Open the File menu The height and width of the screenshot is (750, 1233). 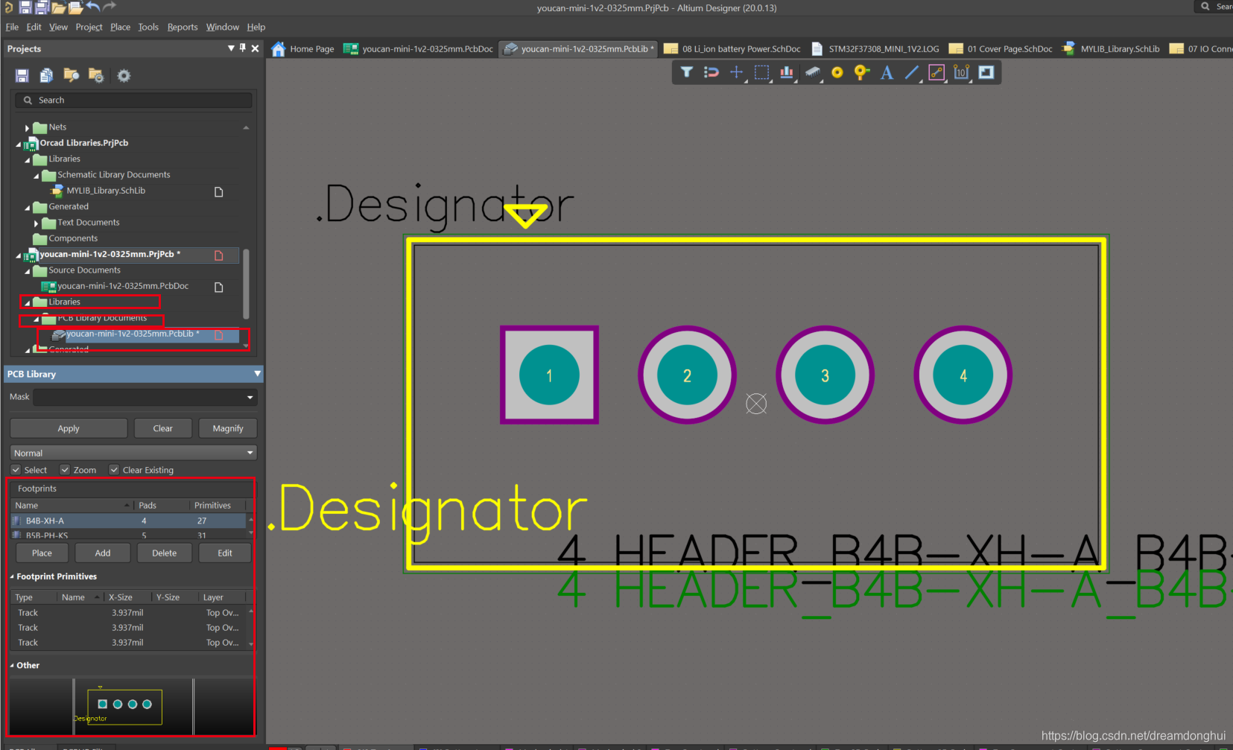tap(12, 27)
